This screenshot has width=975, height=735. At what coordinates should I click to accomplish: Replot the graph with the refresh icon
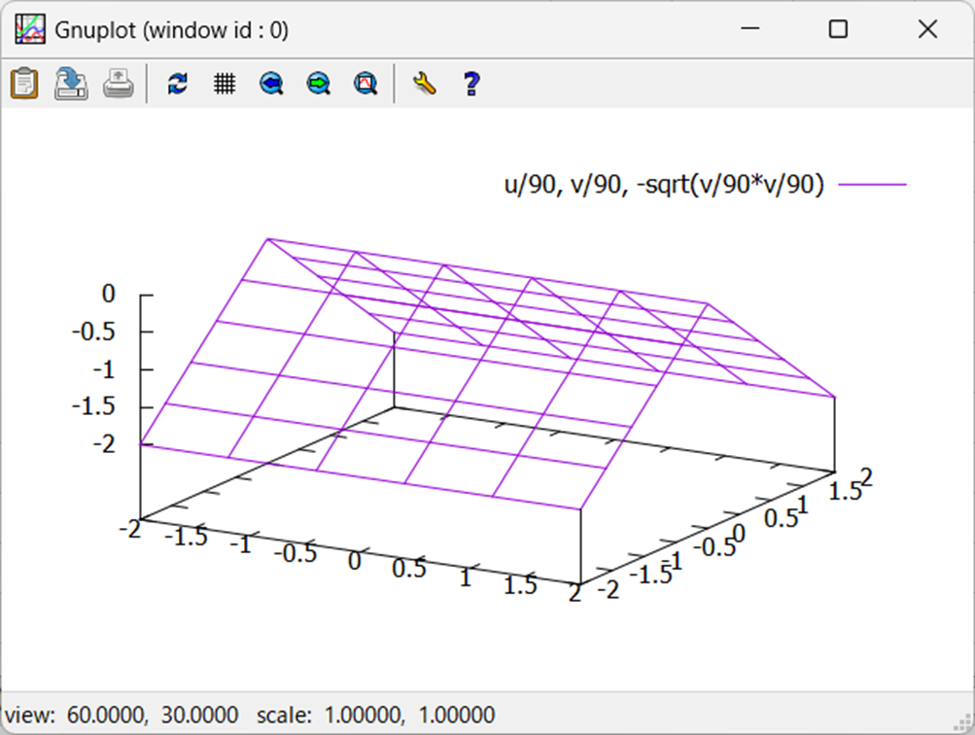178,84
